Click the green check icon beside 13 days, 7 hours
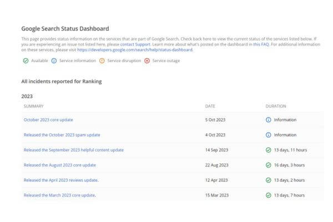 (269, 195)
